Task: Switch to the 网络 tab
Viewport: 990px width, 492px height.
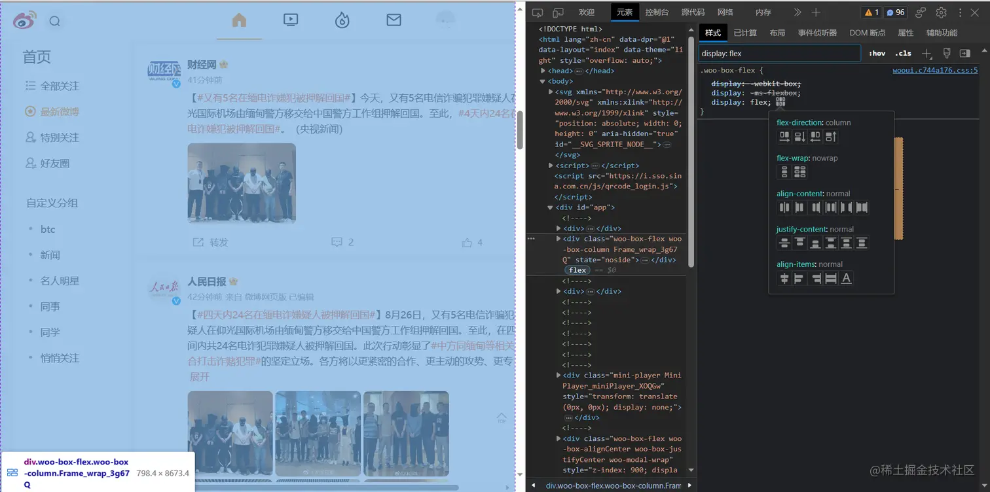Action: (x=725, y=12)
